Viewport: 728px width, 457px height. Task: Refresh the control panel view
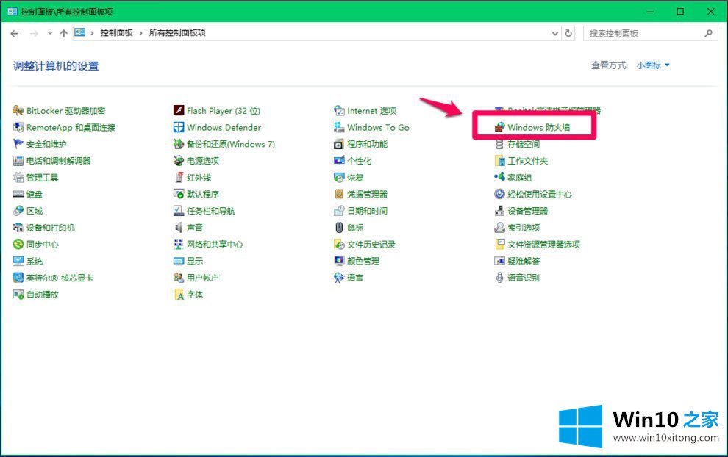coord(568,33)
